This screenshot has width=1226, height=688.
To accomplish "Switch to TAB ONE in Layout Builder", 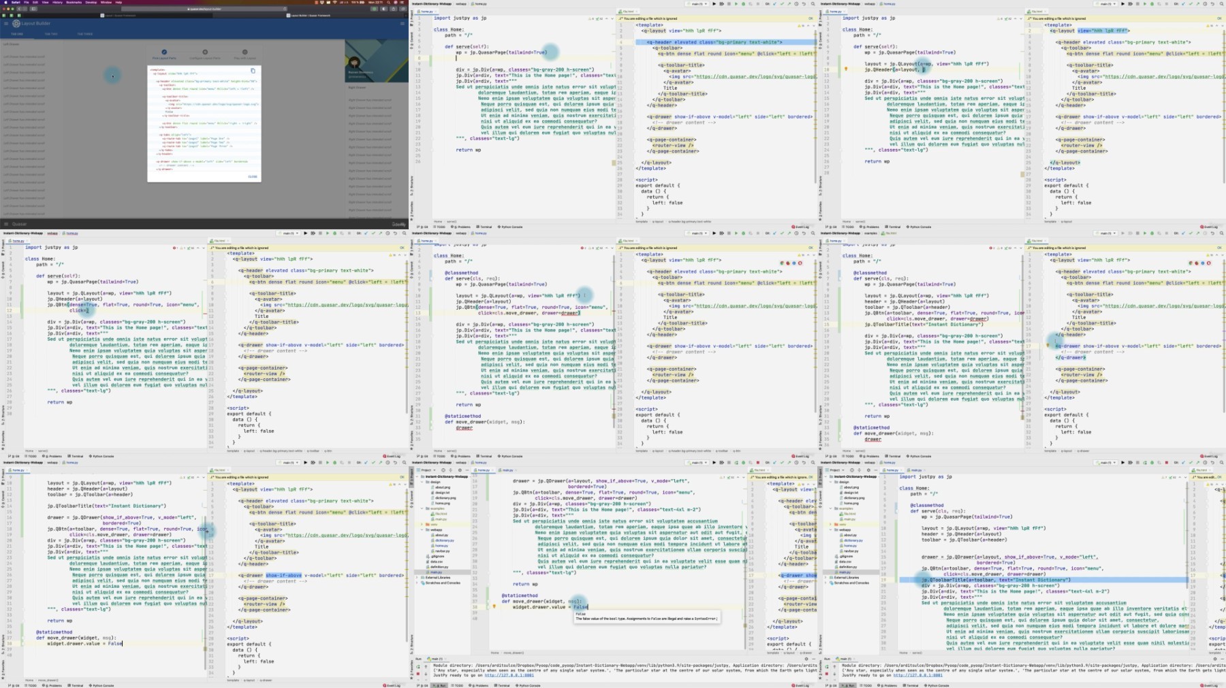I will [x=17, y=34].
